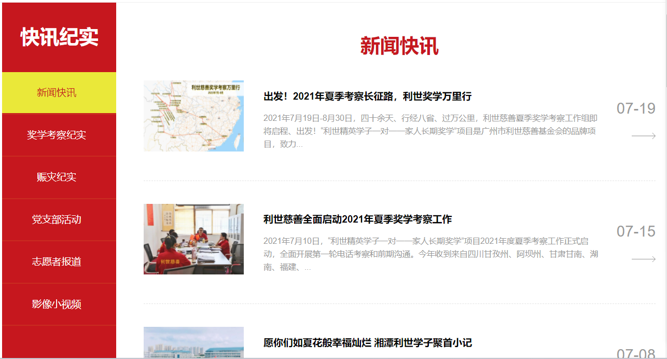Open map thumbnail of 考察万里行 article

tap(193, 116)
